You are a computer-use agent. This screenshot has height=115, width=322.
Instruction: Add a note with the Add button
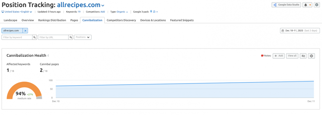pos(279,56)
